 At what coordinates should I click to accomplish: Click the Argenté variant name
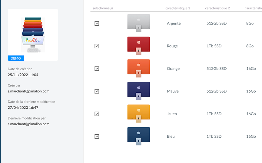[x=174, y=23]
